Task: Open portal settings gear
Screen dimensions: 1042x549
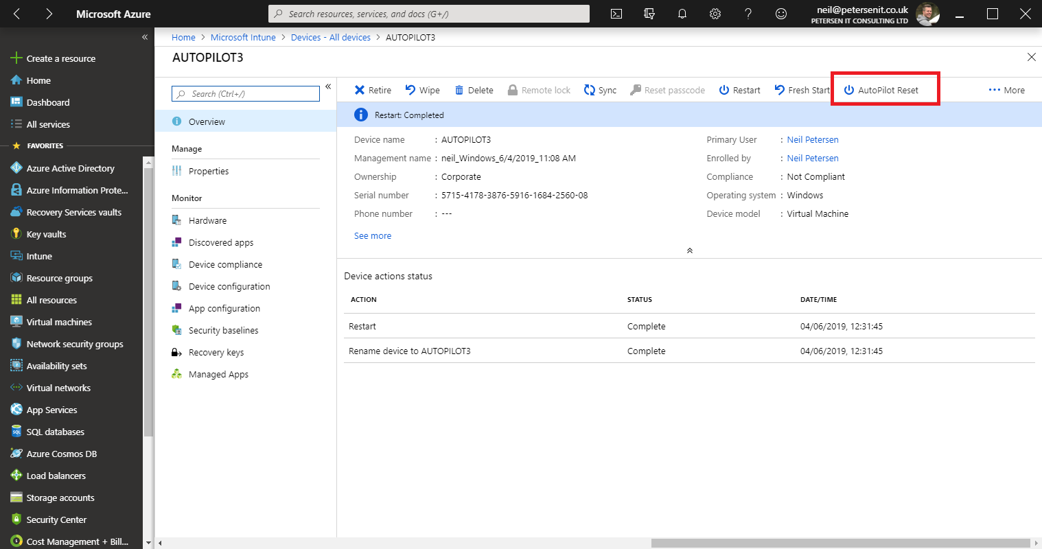Action: [715, 14]
